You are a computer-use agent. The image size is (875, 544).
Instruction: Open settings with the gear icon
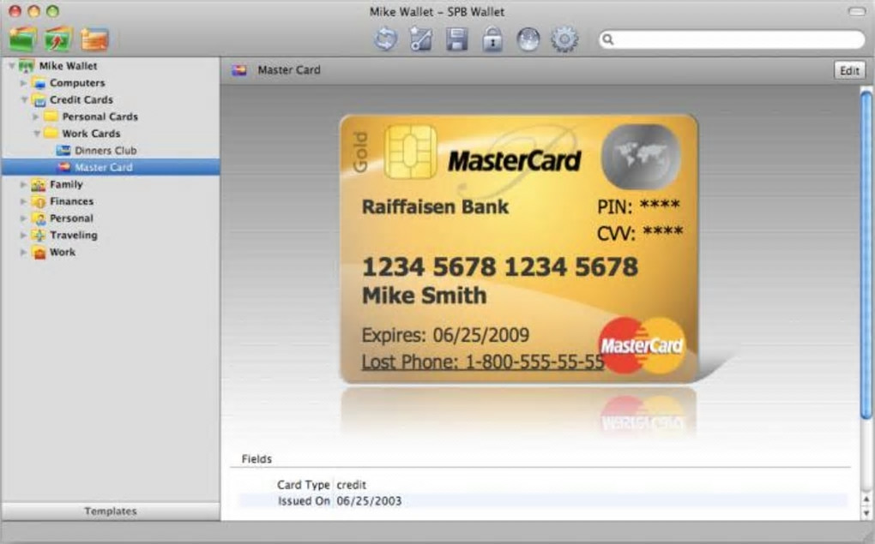[x=564, y=40]
